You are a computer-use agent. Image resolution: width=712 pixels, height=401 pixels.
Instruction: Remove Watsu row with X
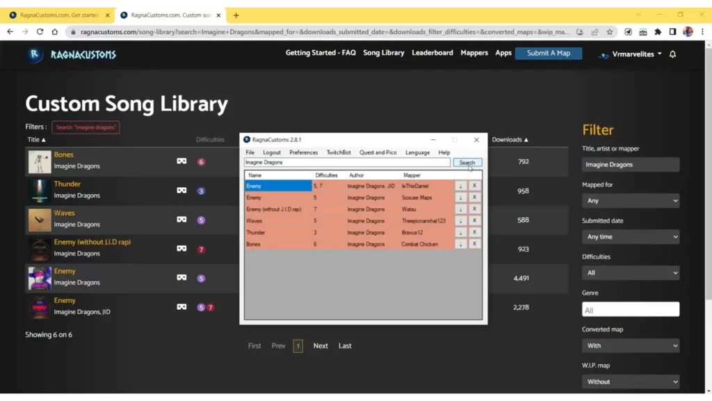click(x=474, y=209)
